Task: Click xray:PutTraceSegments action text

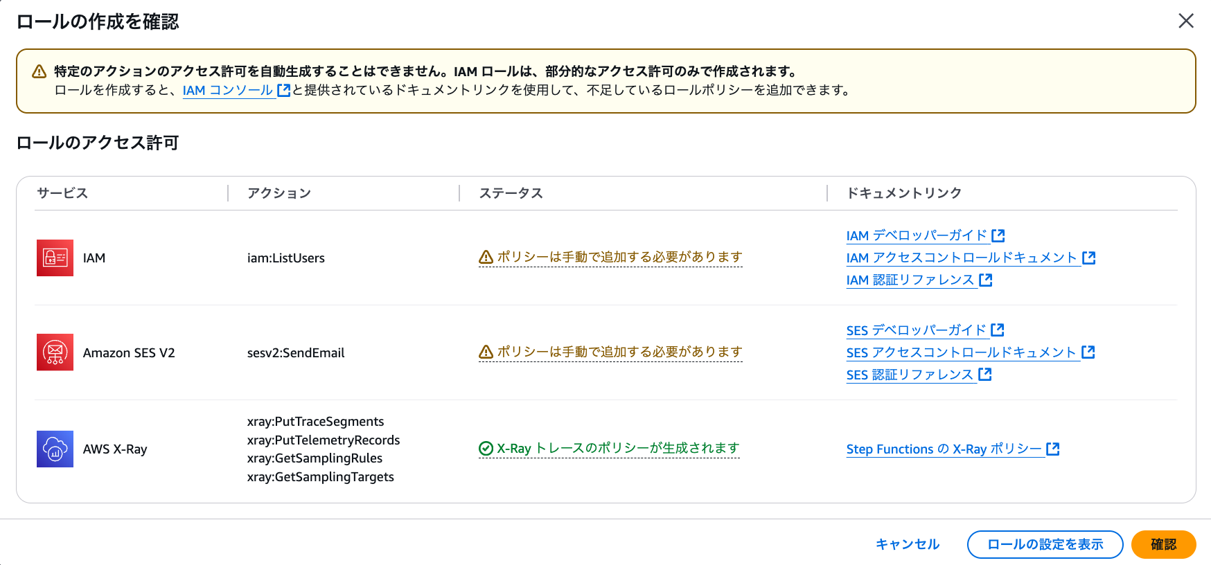Action: tap(315, 422)
